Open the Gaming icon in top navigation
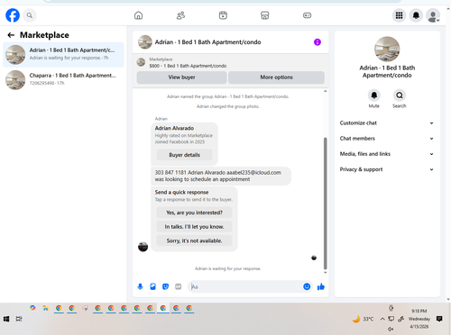 point(307,15)
